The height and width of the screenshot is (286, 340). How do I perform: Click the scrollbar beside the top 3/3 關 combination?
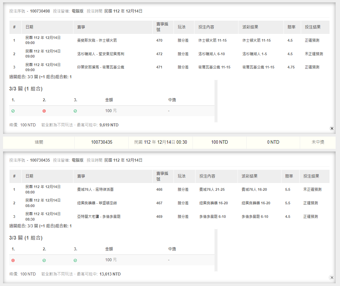[216, 101]
